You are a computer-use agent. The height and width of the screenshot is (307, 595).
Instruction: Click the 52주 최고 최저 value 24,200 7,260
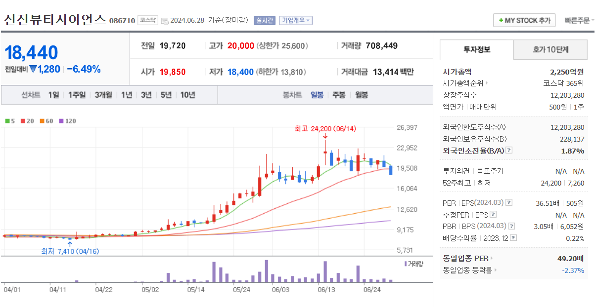click(563, 183)
